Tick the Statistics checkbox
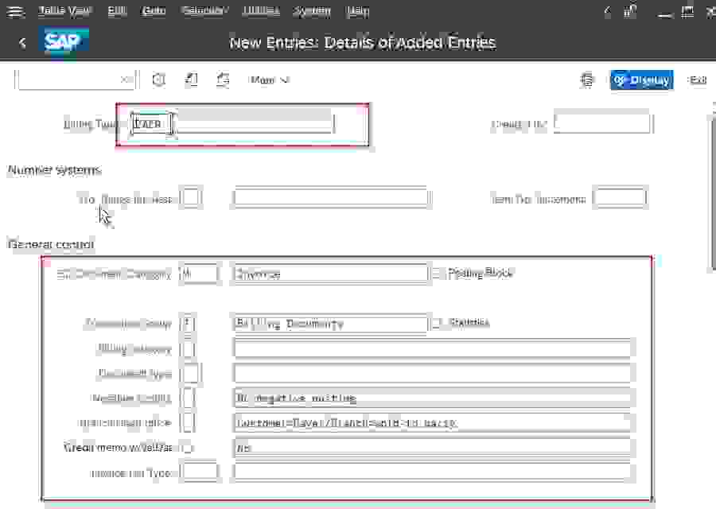Image resolution: width=716 pixels, height=509 pixels. point(437,323)
